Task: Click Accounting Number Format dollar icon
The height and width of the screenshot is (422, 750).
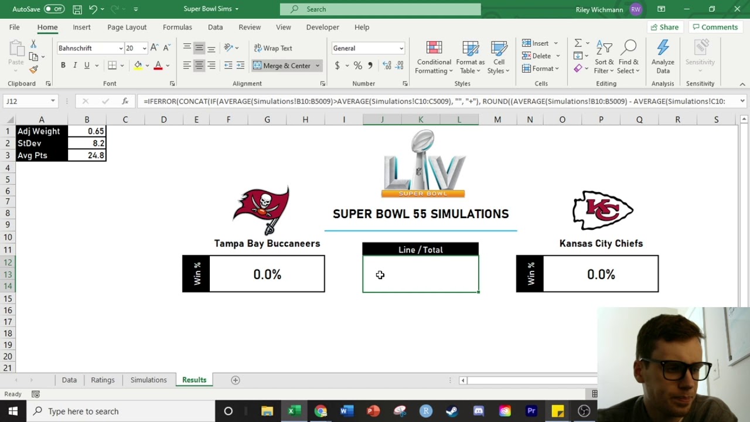Action: pyautogui.click(x=337, y=66)
